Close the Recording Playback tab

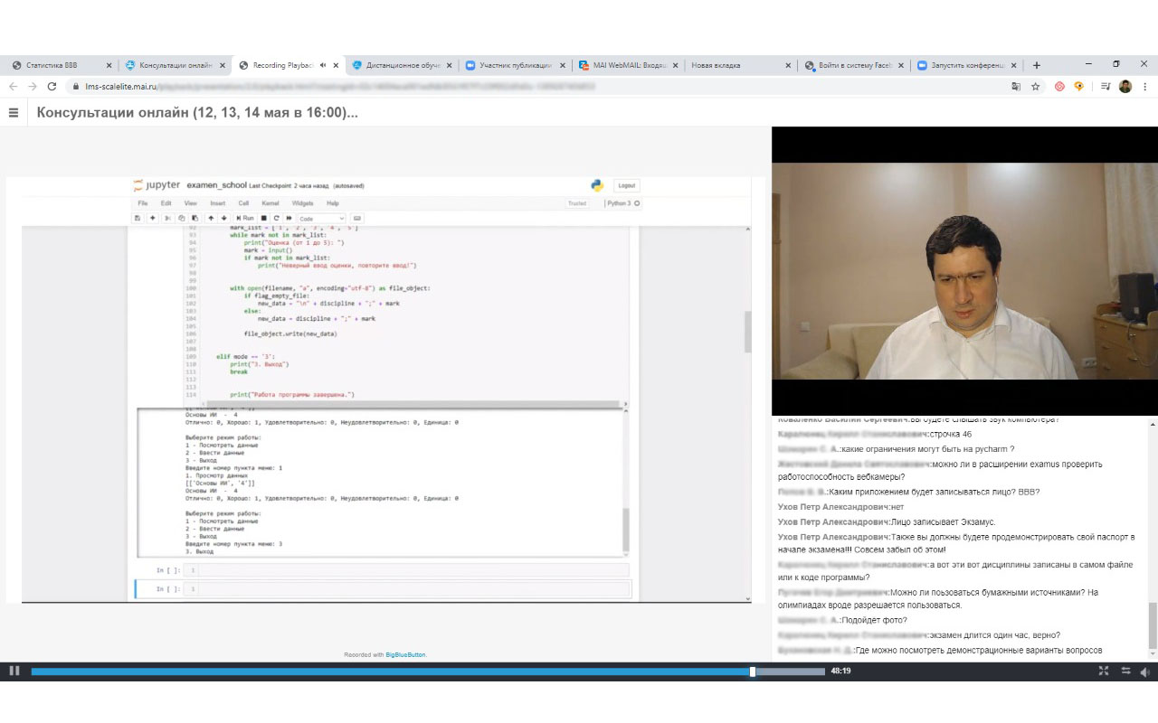click(337, 65)
